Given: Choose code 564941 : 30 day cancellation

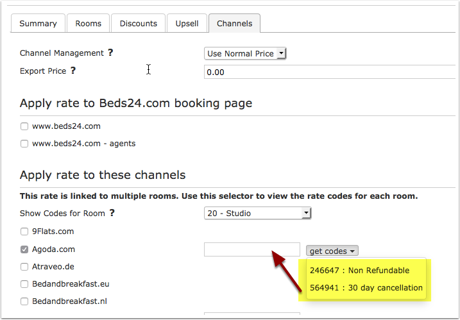Looking at the screenshot, I should click(366, 287).
